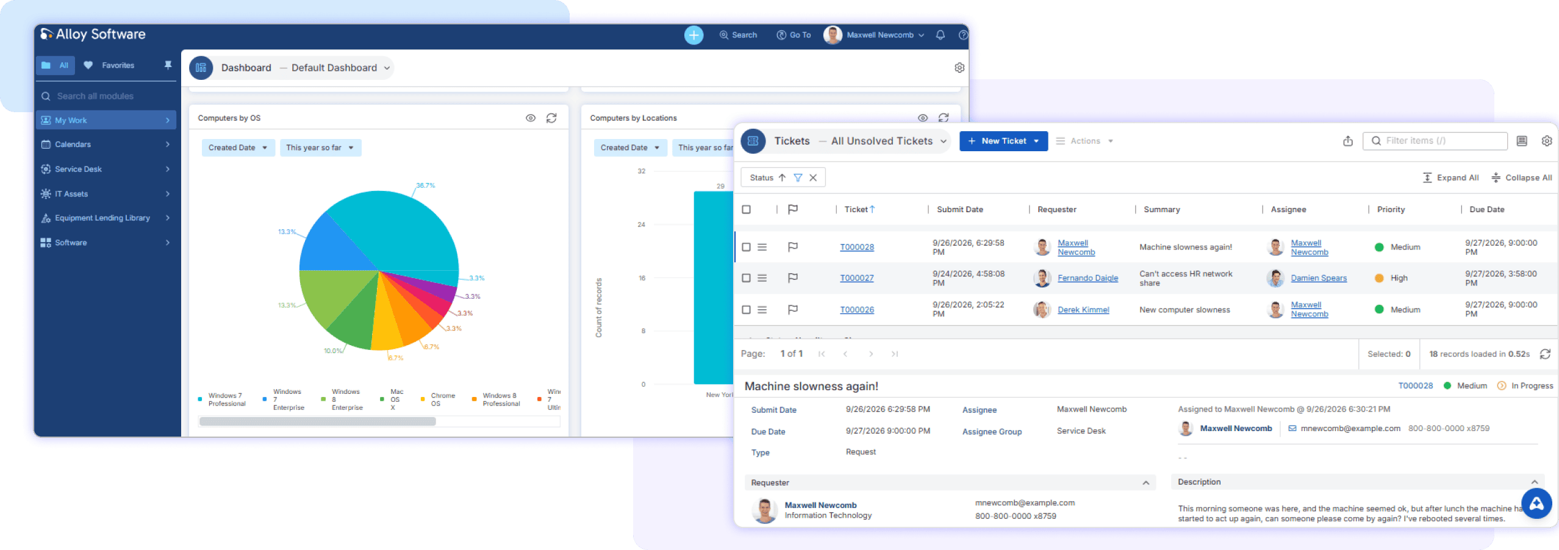The image size is (1559, 550).
Task: Remove the Status grouping with X
Action: tap(813, 178)
